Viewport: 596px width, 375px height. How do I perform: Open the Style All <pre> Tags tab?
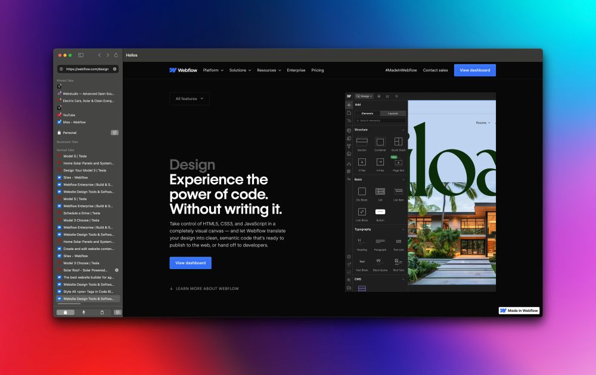coord(88,292)
